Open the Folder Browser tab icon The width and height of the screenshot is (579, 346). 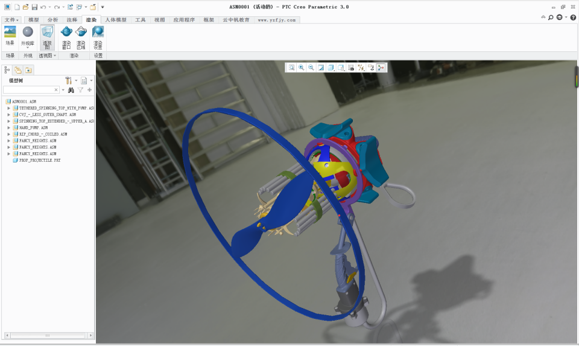(x=17, y=70)
